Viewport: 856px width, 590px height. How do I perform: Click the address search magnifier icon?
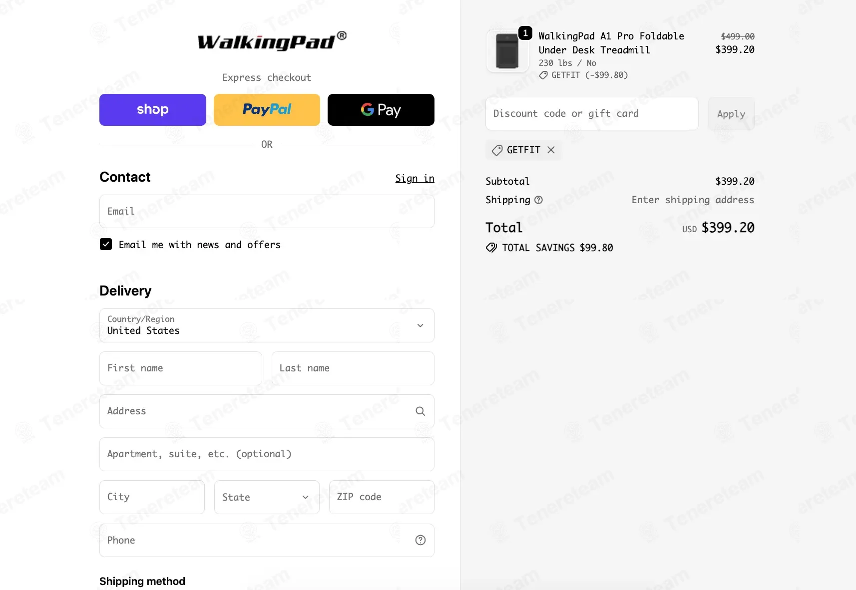coord(420,411)
